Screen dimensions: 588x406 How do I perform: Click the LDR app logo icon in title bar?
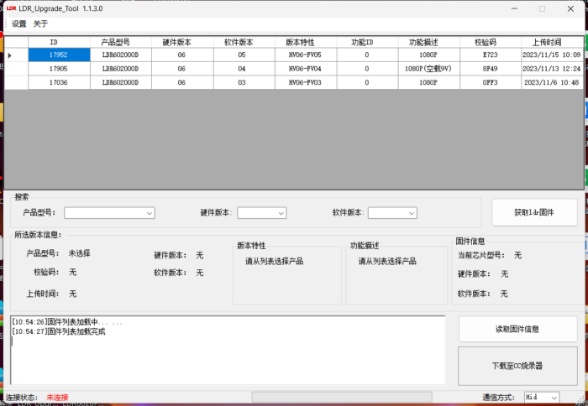coord(11,8)
